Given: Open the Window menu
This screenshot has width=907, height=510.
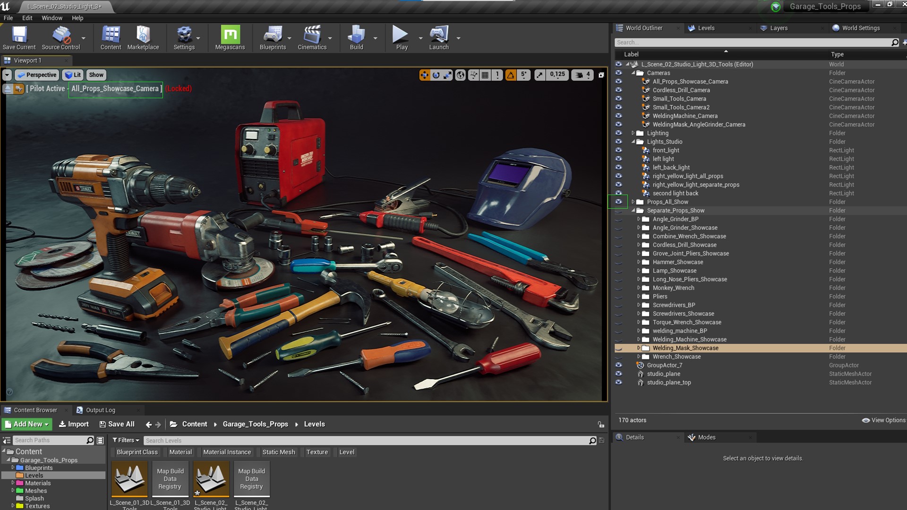Looking at the screenshot, I should [51, 18].
